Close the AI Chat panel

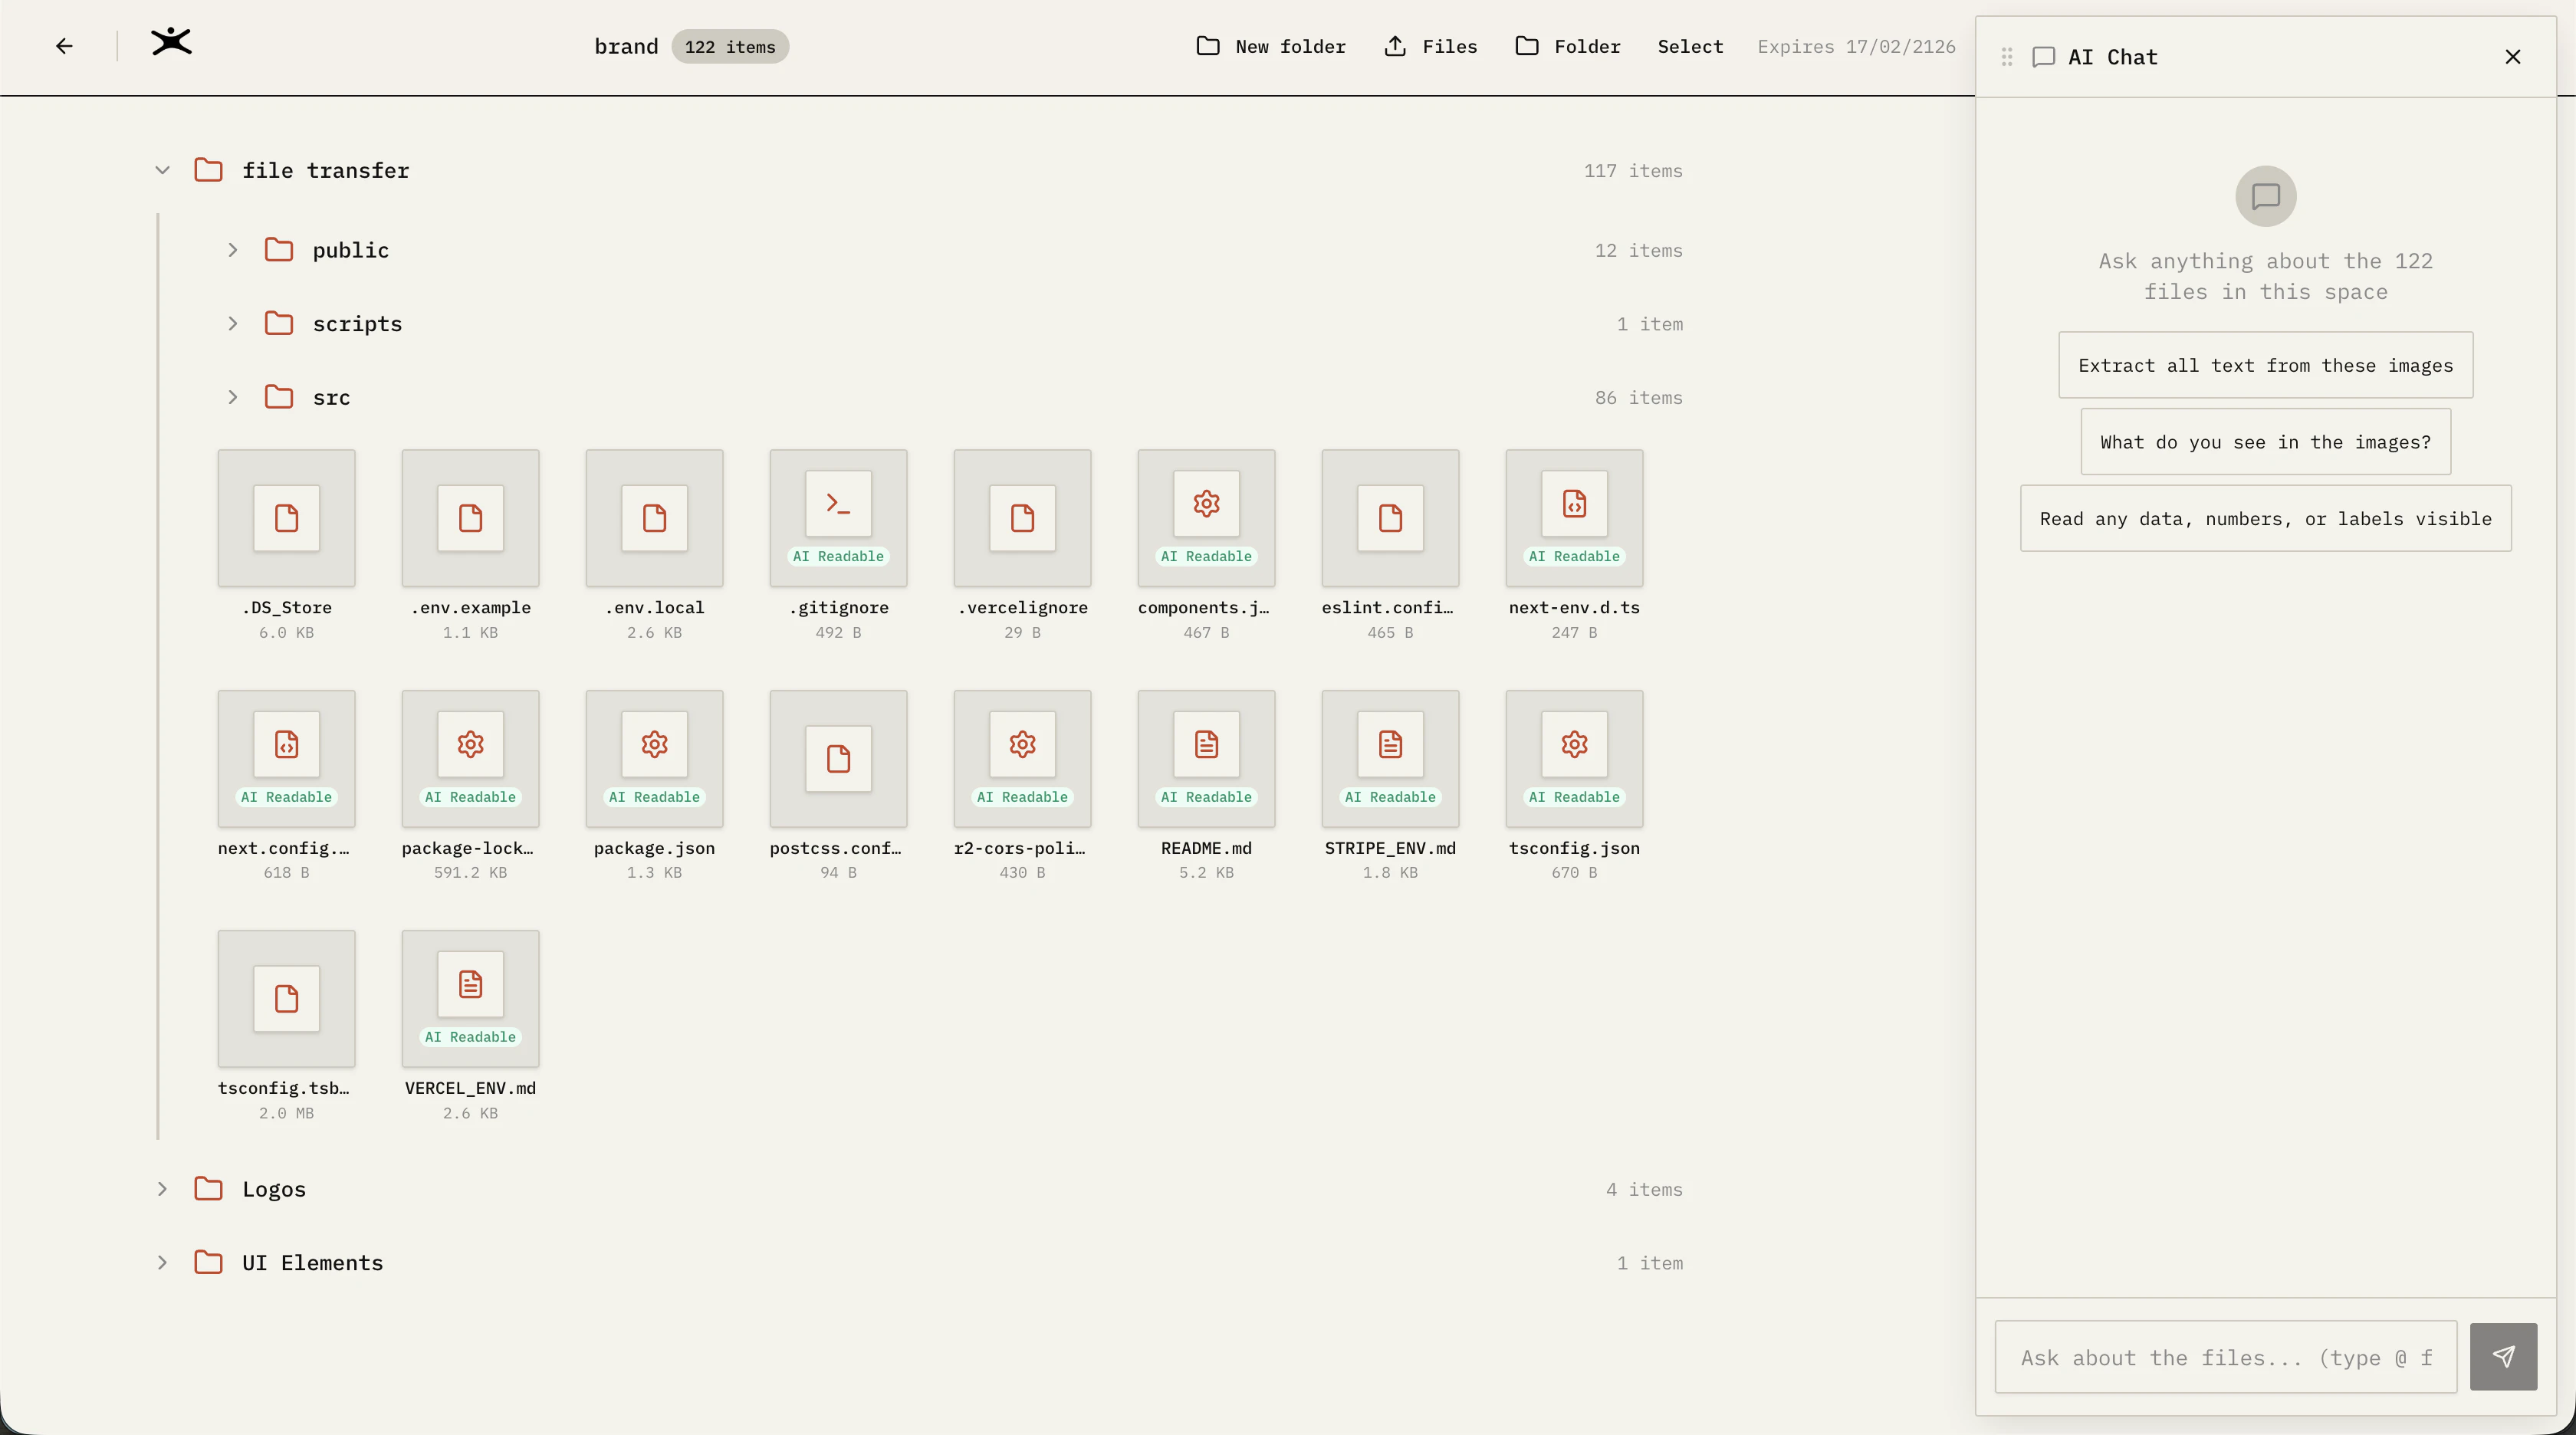tap(2513, 57)
